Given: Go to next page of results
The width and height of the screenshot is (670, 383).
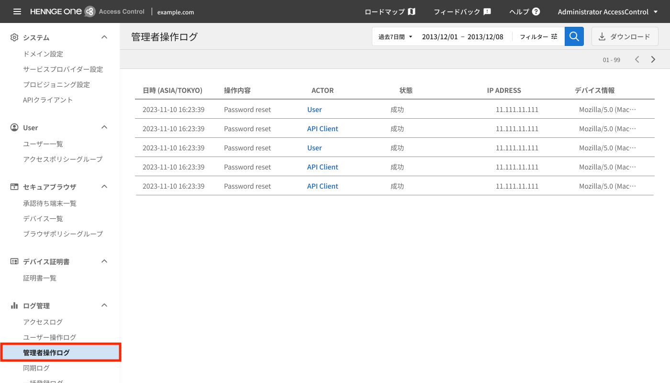Looking at the screenshot, I should pos(653,59).
